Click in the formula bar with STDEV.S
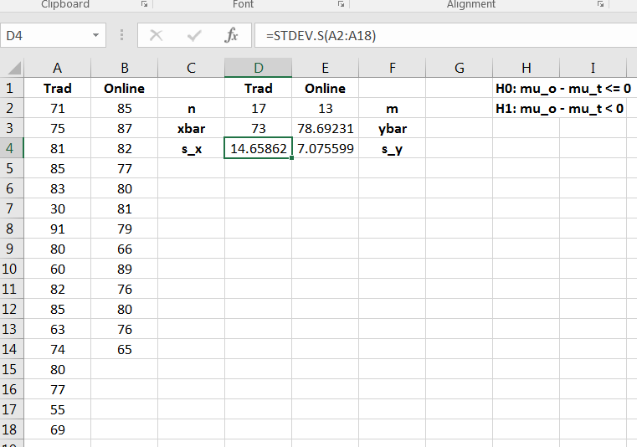Screen dimensions: 637x447 click(444, 36)
